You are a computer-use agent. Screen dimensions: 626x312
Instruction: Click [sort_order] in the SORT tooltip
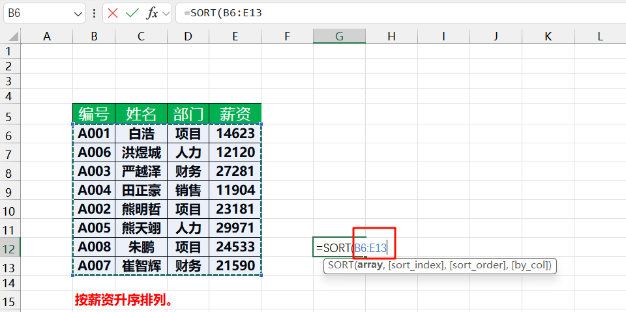click(478, 265)
